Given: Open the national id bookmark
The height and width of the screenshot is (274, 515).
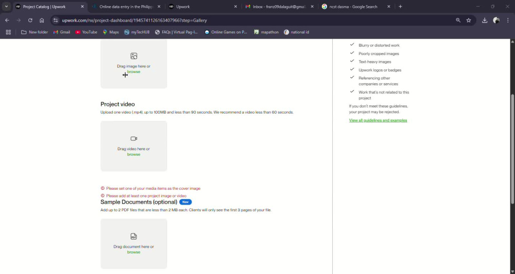Looking at the screenshot, I should click(x=297, y=32).
